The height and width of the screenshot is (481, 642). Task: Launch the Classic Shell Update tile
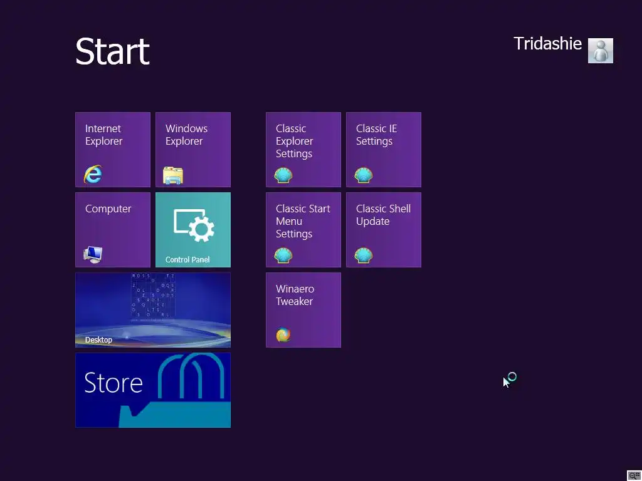pos(383,230)
